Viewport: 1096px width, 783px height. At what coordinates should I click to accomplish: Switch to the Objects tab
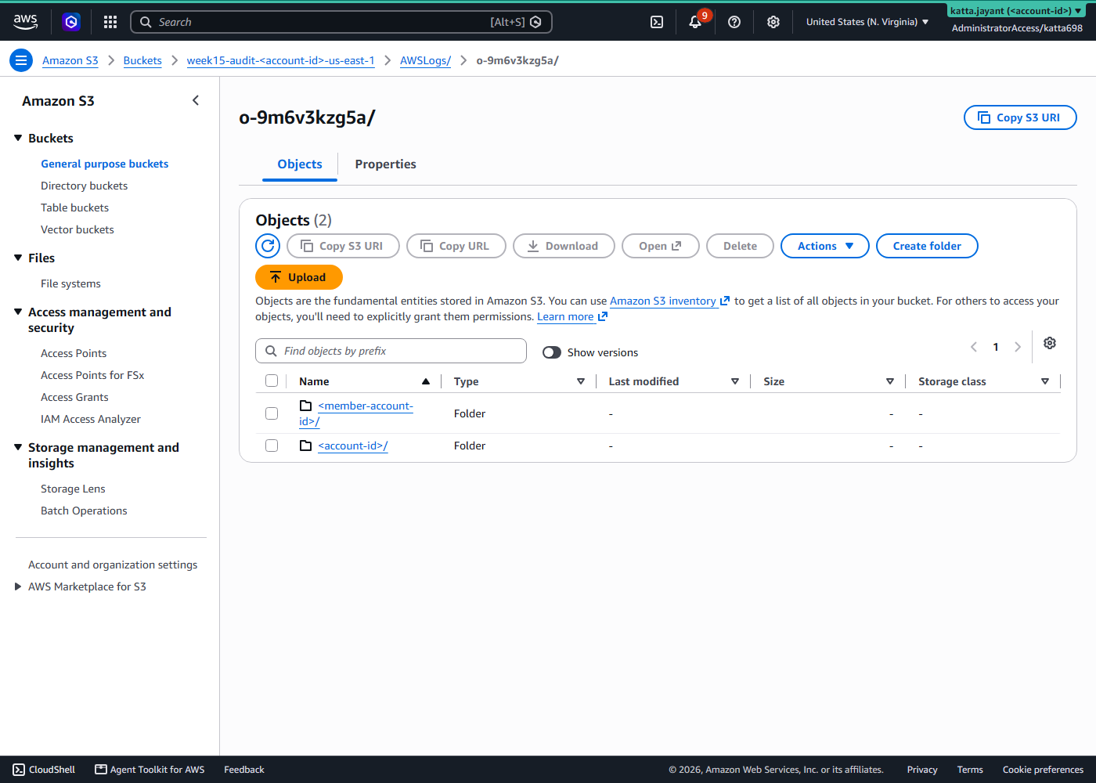pos(300,164)
